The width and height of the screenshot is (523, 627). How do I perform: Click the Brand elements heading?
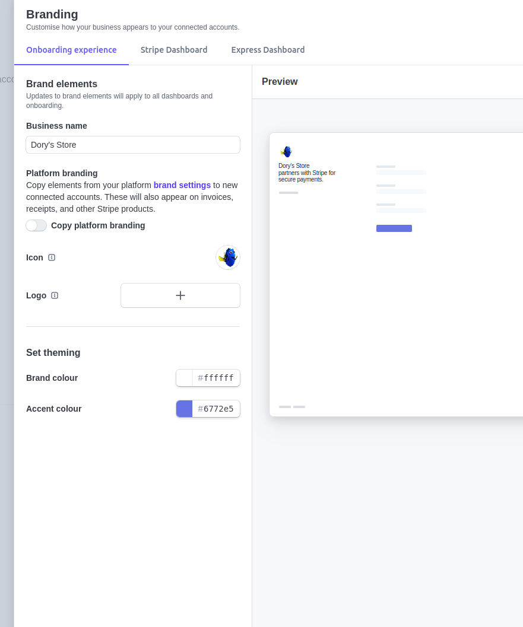[x=62, y=84]
